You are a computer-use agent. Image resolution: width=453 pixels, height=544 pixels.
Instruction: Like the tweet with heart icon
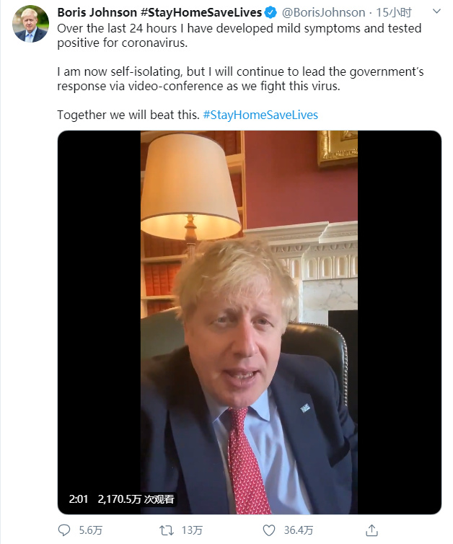269,530
